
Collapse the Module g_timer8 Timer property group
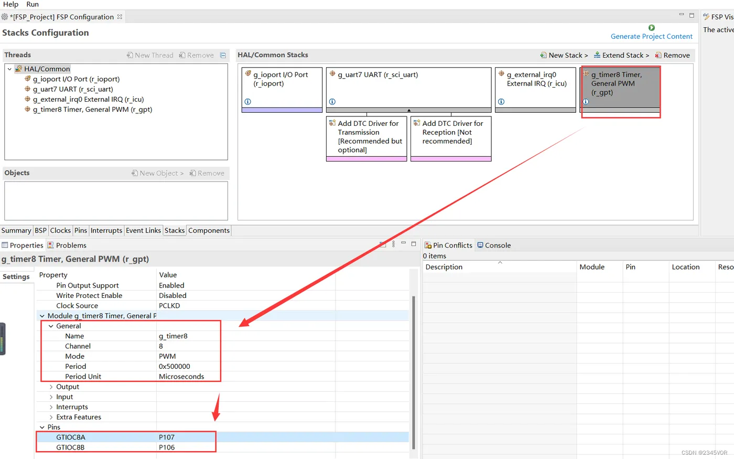[42, 316]
